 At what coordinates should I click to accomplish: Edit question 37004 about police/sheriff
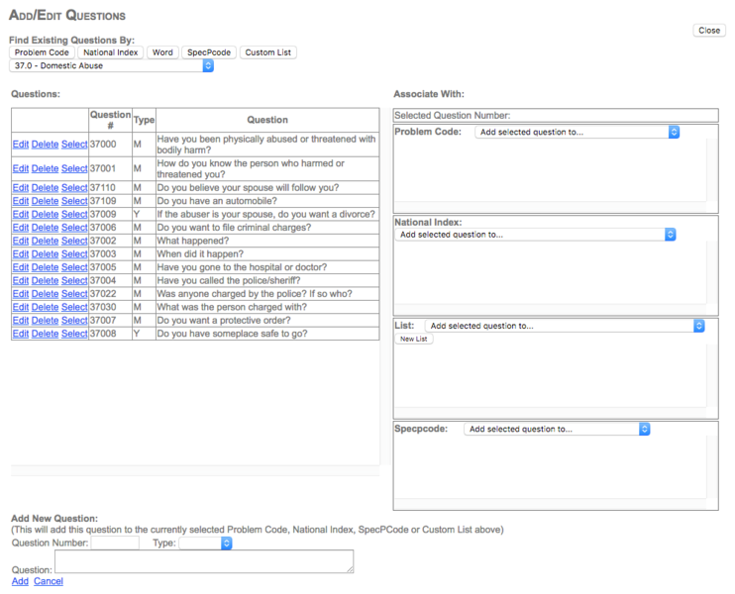click(x=21, y=280)
